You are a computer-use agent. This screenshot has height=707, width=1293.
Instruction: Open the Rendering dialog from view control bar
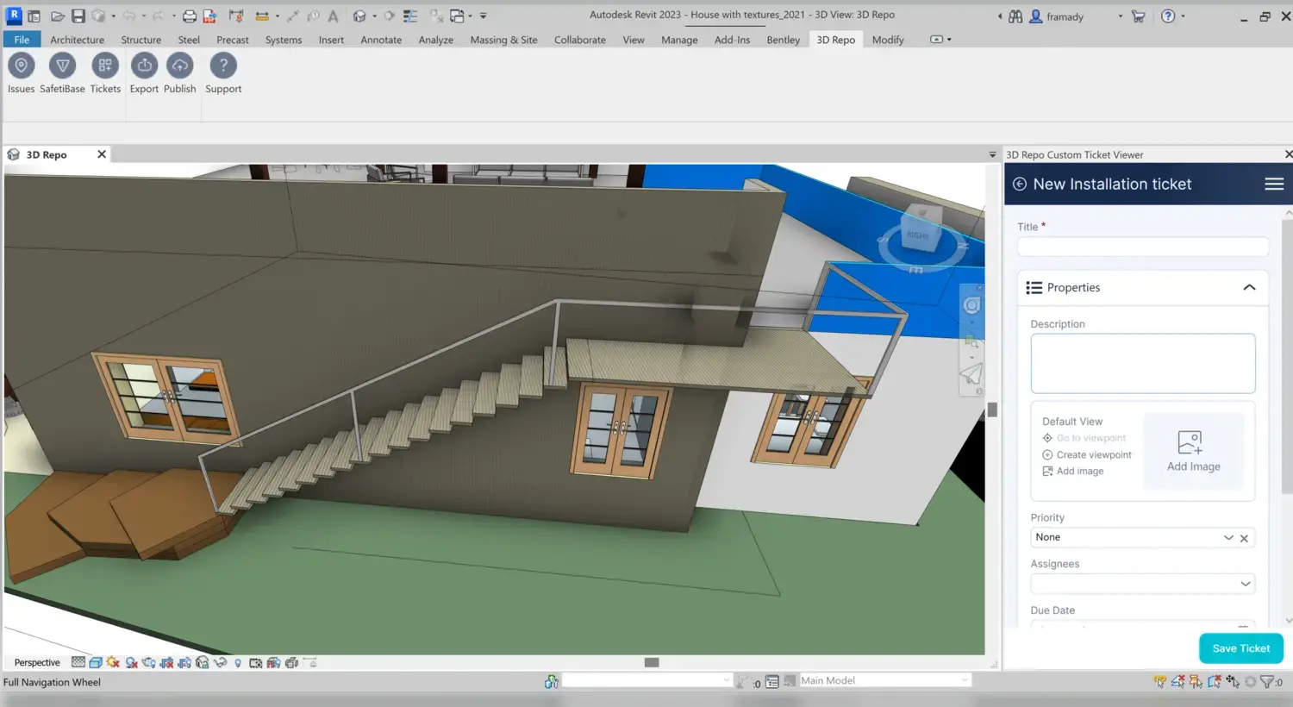coord(149,662)
